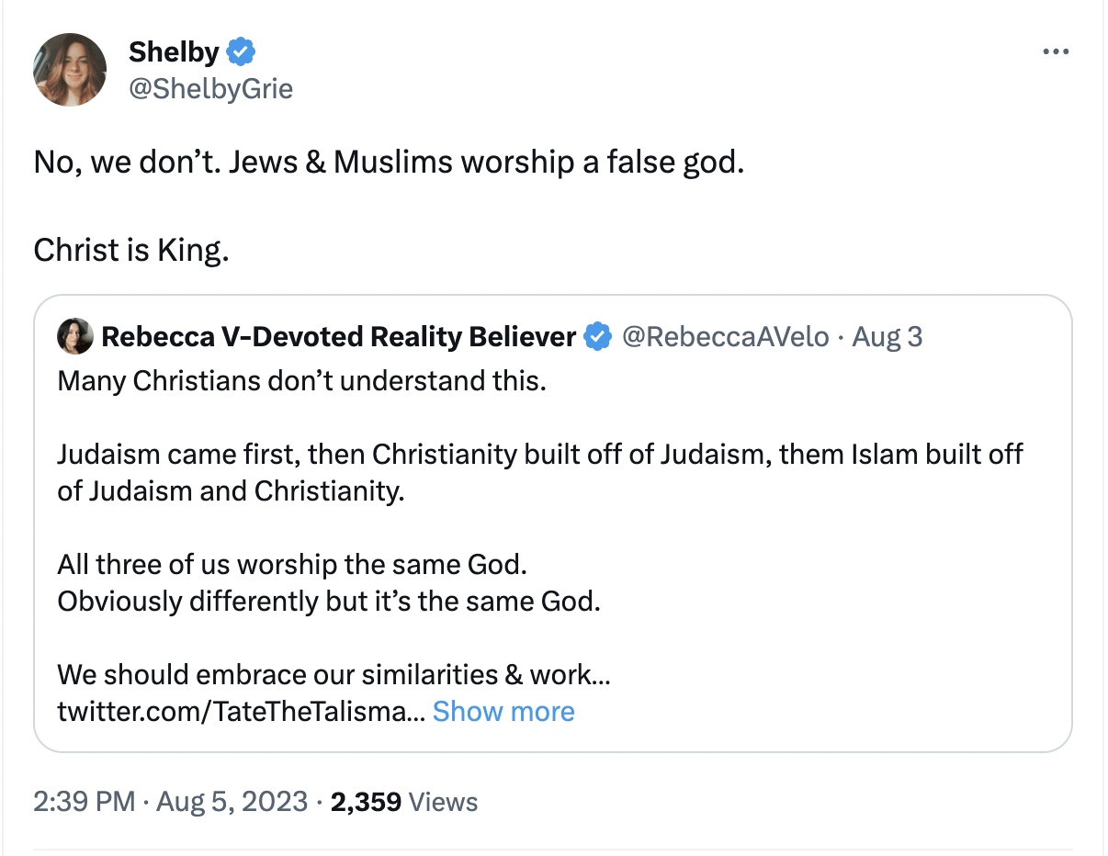Screen dimensions: 1108x856
Task: Click the 2:39 PM Aug 5 2023 timestamp
Action: click(170, 802)
